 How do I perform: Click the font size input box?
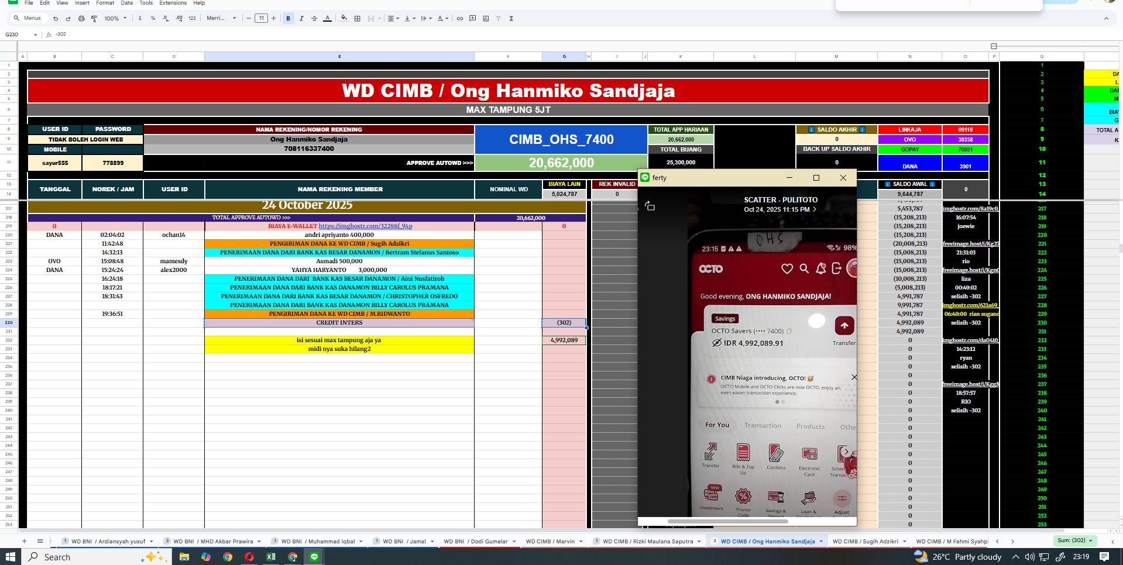[x=261, y=19]
